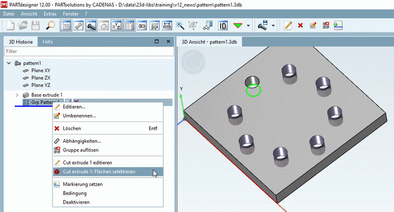Image resolution: width=394 pixels, height=212 pixels.
Task: Open the Fenster menu
Action: pyautogui.click(x=70, y=14)
